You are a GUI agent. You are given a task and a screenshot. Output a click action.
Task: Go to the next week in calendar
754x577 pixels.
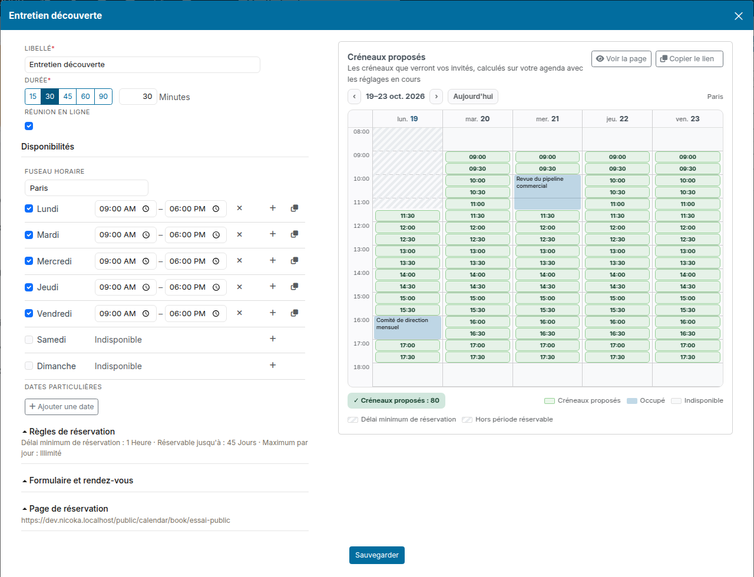point(436,97)
